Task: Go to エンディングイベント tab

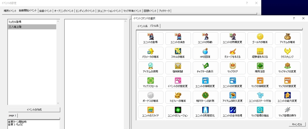Action: 85,11
